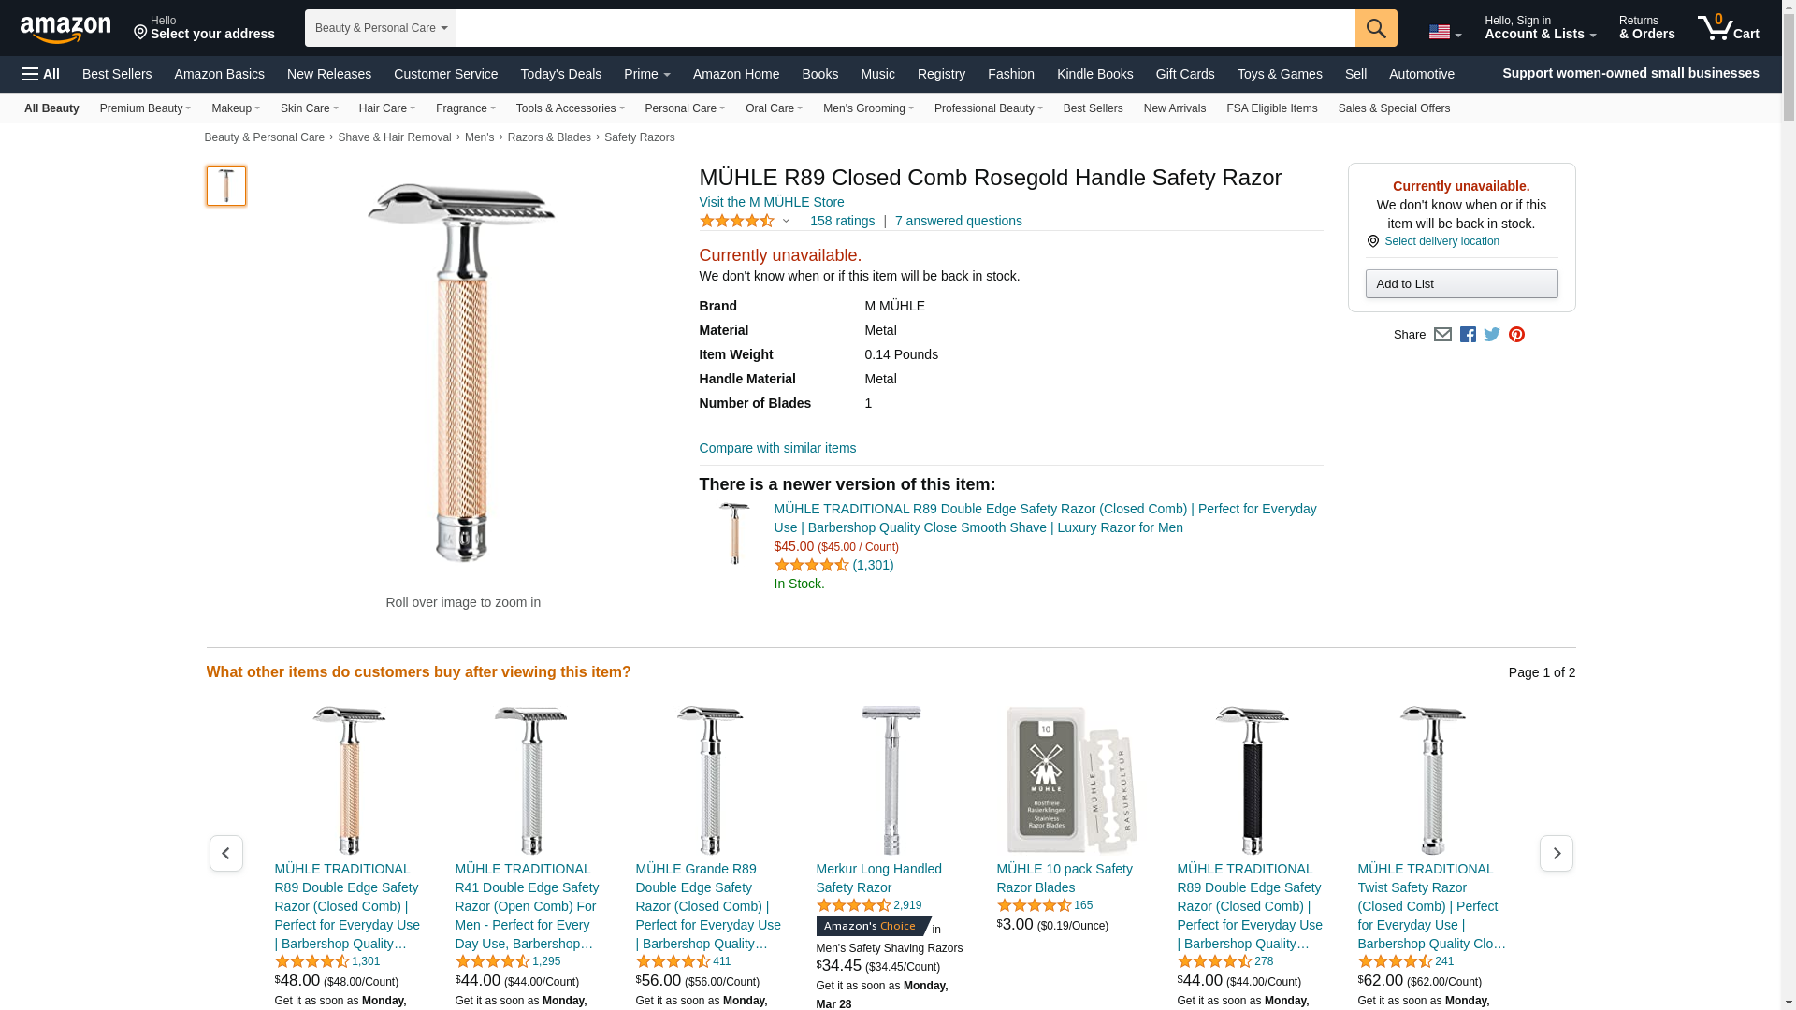Image resolution: width=1796 pixels, height=1010 pixels.
Task: Open the Fragrance menu
Action: 465,108
